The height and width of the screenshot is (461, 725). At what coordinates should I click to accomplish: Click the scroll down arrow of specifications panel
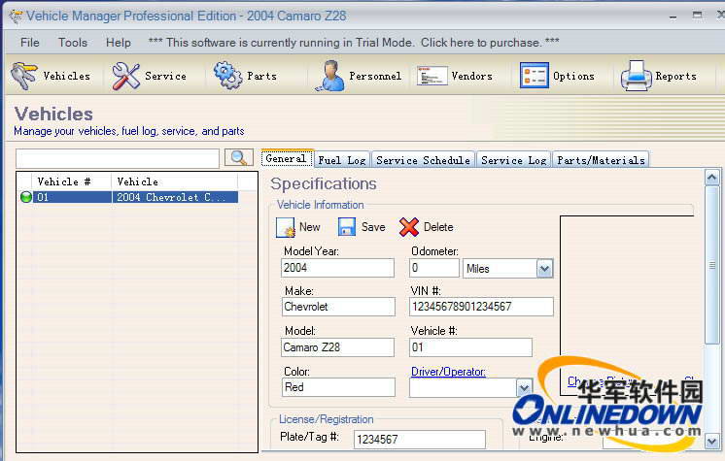point(712,442)
